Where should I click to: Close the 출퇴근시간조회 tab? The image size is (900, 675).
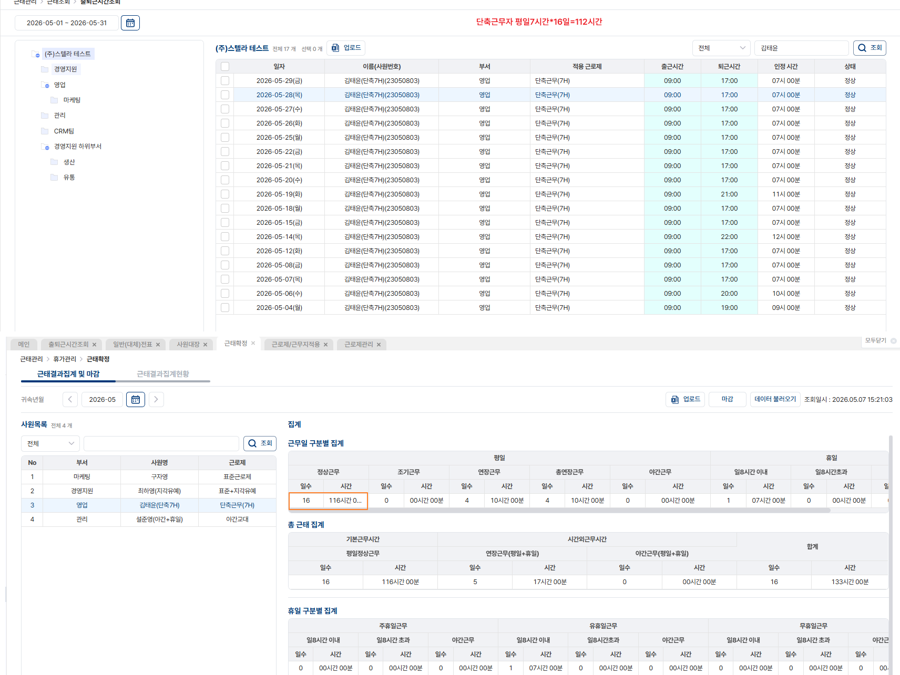click(x=94, y=345)
